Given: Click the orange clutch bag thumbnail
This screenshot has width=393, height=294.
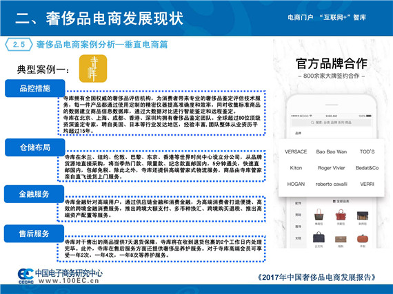Looking at the screenshot, I should (x=363, y=238).
